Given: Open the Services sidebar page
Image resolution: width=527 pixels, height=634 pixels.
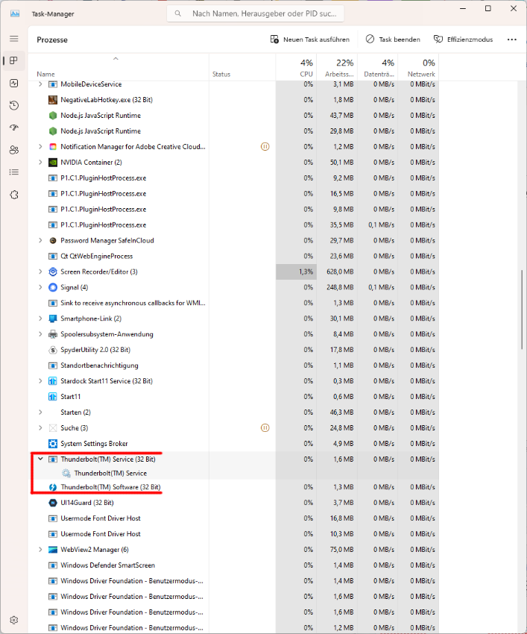Looking at the screenshot, I should 13,195.
